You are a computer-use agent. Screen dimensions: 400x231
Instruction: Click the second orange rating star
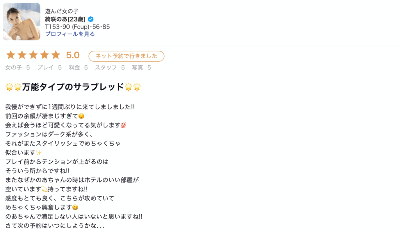coord(22,55)
